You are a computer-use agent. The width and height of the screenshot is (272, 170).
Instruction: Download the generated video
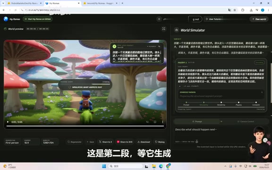[144, 142]
